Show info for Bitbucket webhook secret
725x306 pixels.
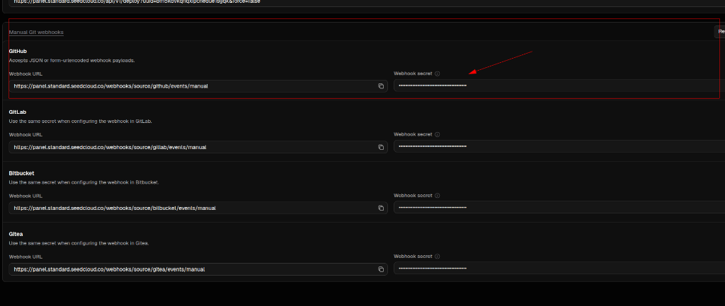[438, 195]
